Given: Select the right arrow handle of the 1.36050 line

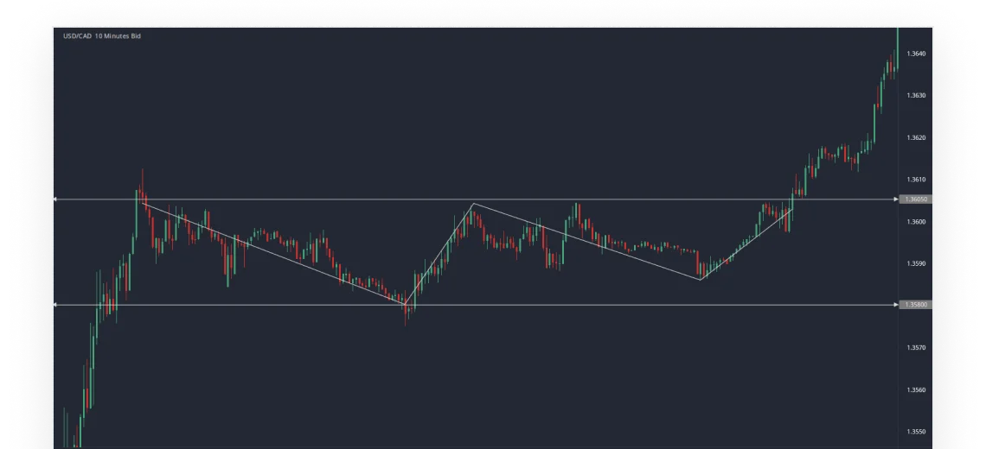Looking at the screenshot, I should [896, 199].
